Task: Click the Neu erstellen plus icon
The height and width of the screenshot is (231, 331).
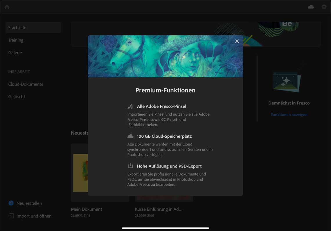Action: [11, 203]
